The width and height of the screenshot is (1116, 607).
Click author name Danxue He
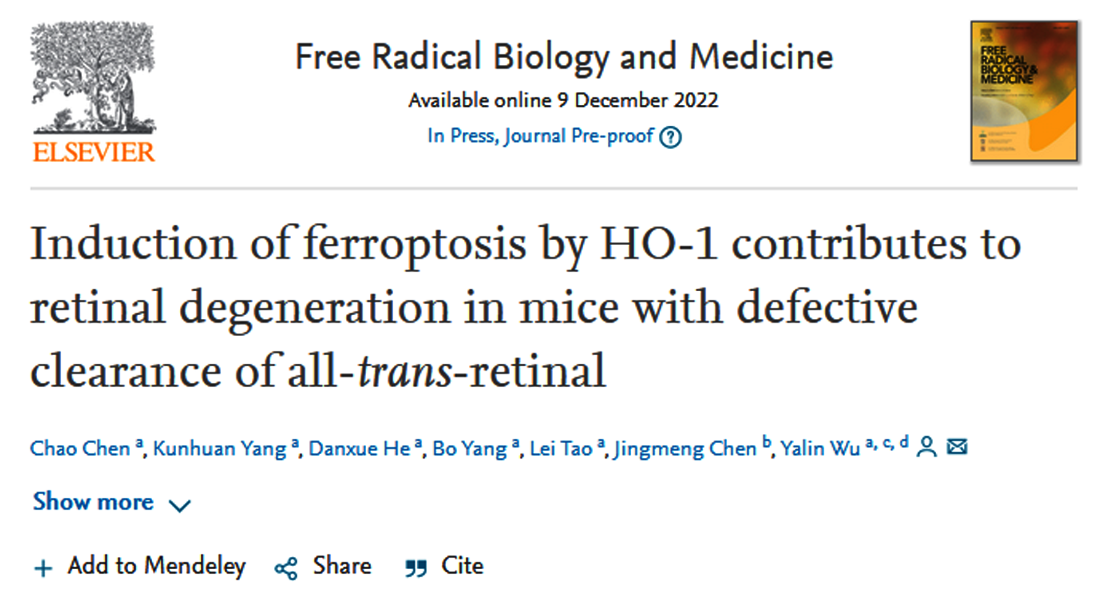[359, 449]
